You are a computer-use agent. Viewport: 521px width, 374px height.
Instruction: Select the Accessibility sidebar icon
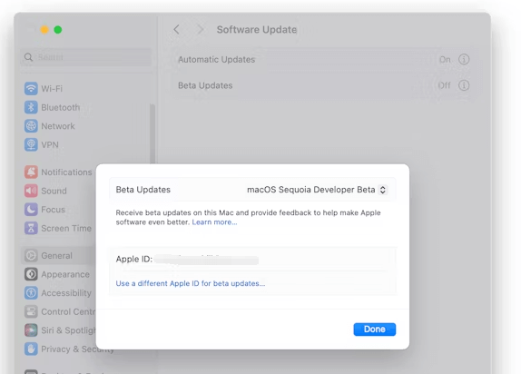pos(31,293)
